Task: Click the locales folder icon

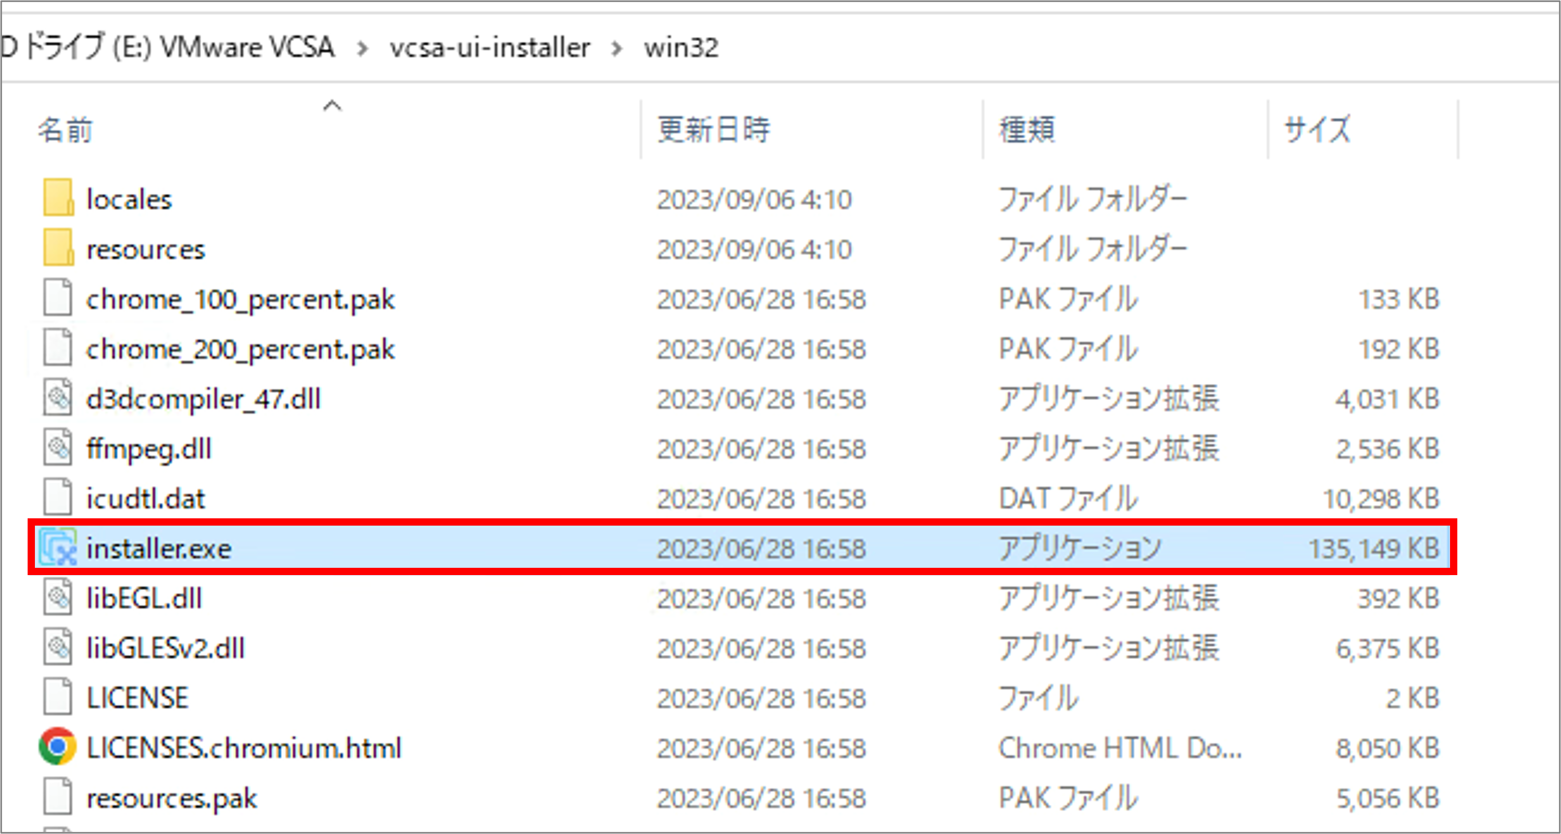Action: 58,197
